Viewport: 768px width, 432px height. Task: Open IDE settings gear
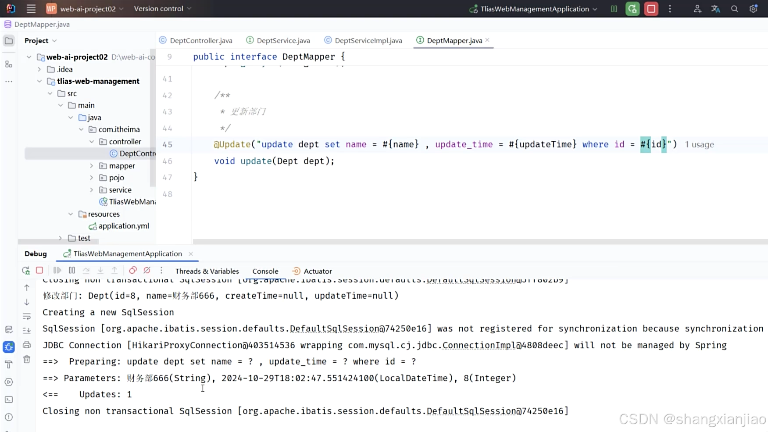click(753, 9)
